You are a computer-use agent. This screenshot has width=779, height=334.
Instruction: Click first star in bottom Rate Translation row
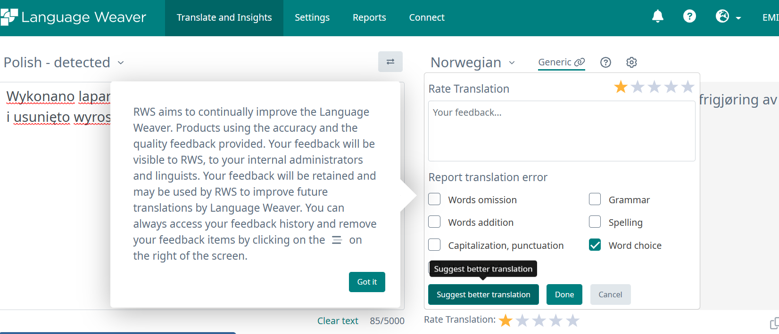(506, 321)
